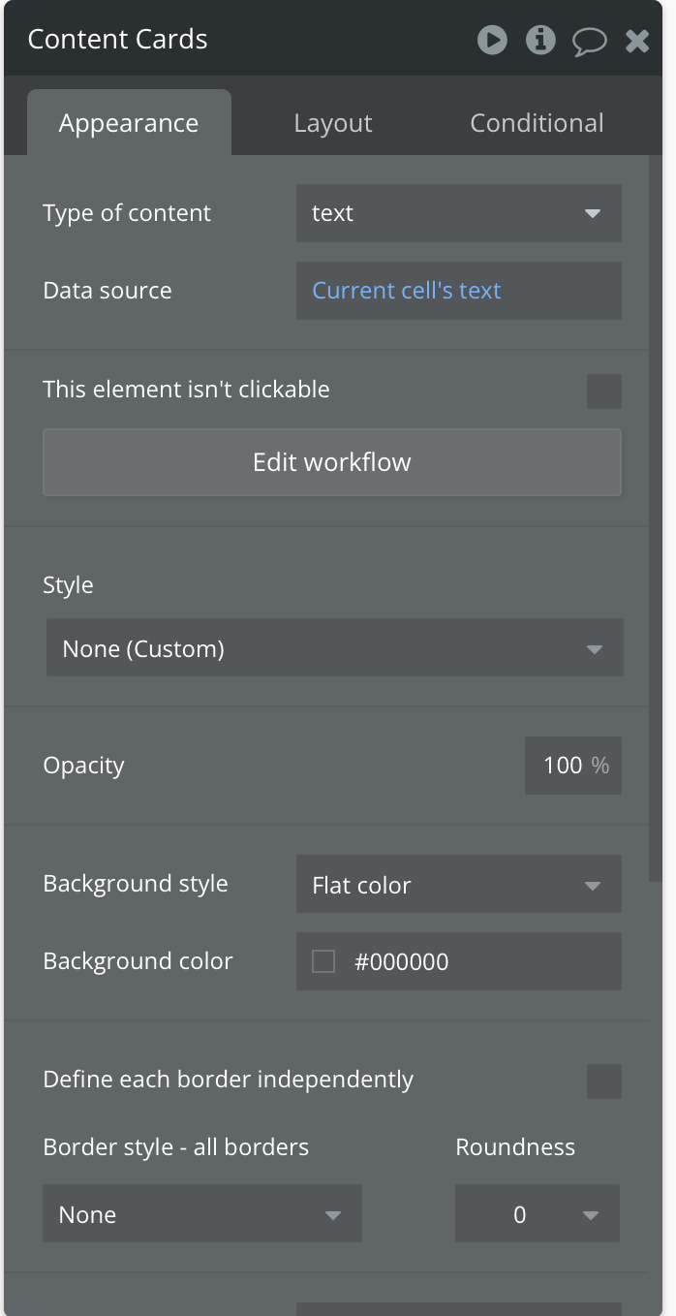Open the Border style all borders dropdown
This screenshot has width=676, height=1316.
tap(201, 1214)
